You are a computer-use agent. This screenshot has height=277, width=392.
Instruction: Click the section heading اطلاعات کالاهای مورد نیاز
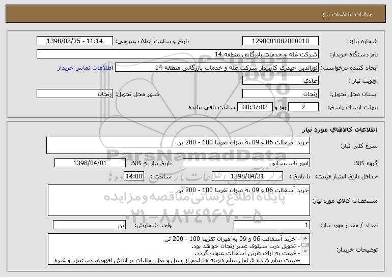[340, 130]
